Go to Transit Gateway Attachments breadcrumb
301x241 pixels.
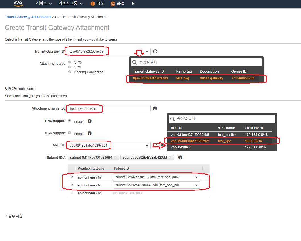28,17
